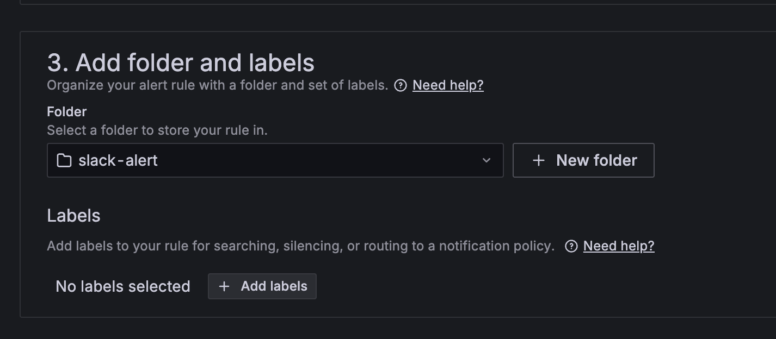Click help circle icon in Labels section

click(571, 246)
